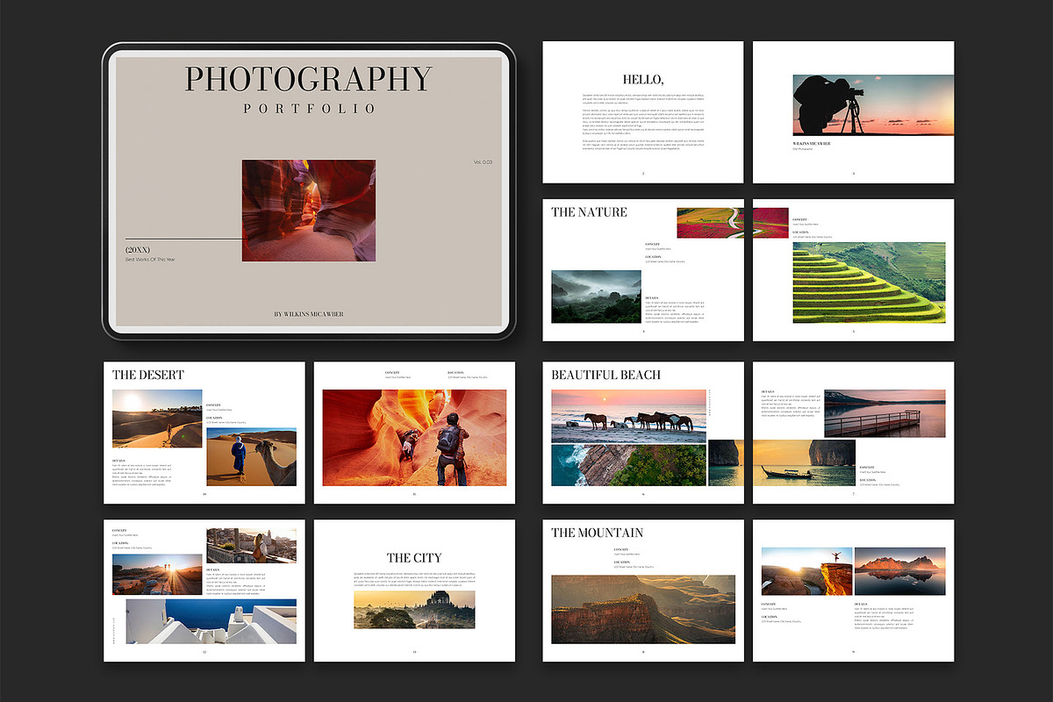Screen dimensions: 1053x702
Task: Click 'THE DESERT' heading
Action: click(148, 375)
